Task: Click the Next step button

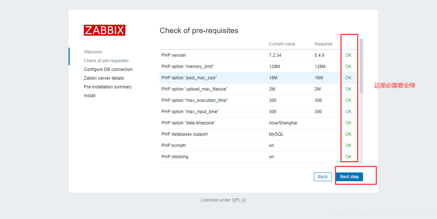Action: point(349,177)
